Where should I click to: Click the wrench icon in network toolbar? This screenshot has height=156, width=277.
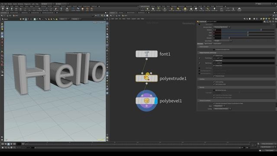pos(245,19)
